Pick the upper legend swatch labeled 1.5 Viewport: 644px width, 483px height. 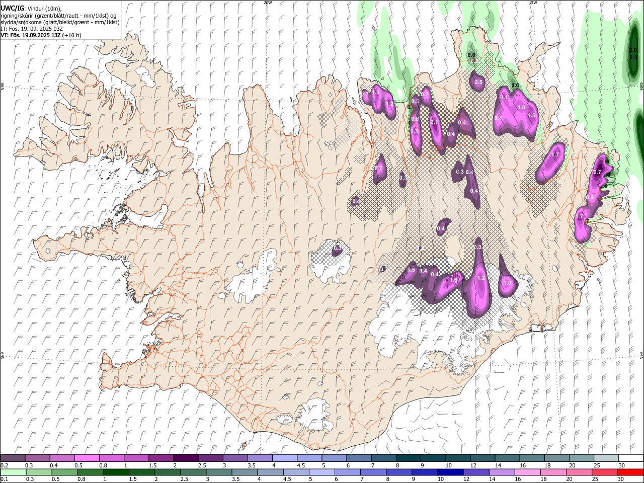[161, 458]
